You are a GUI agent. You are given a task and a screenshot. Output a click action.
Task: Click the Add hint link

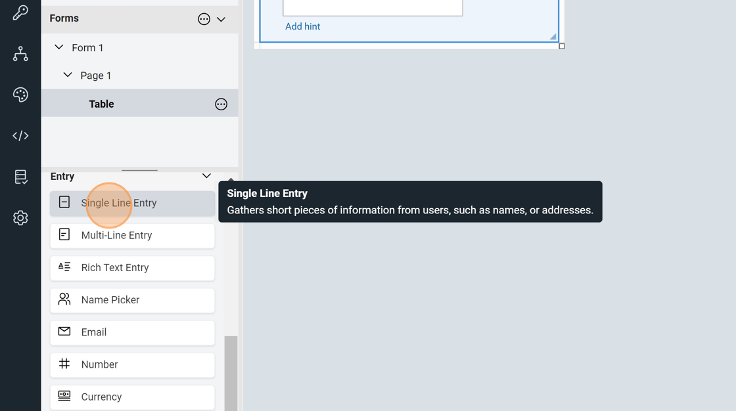point(302,27)
